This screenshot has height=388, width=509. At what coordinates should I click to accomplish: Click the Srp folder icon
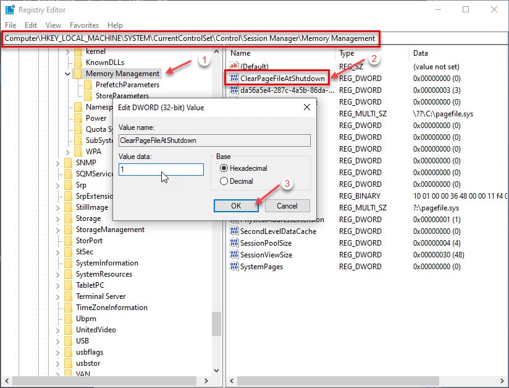68,185
